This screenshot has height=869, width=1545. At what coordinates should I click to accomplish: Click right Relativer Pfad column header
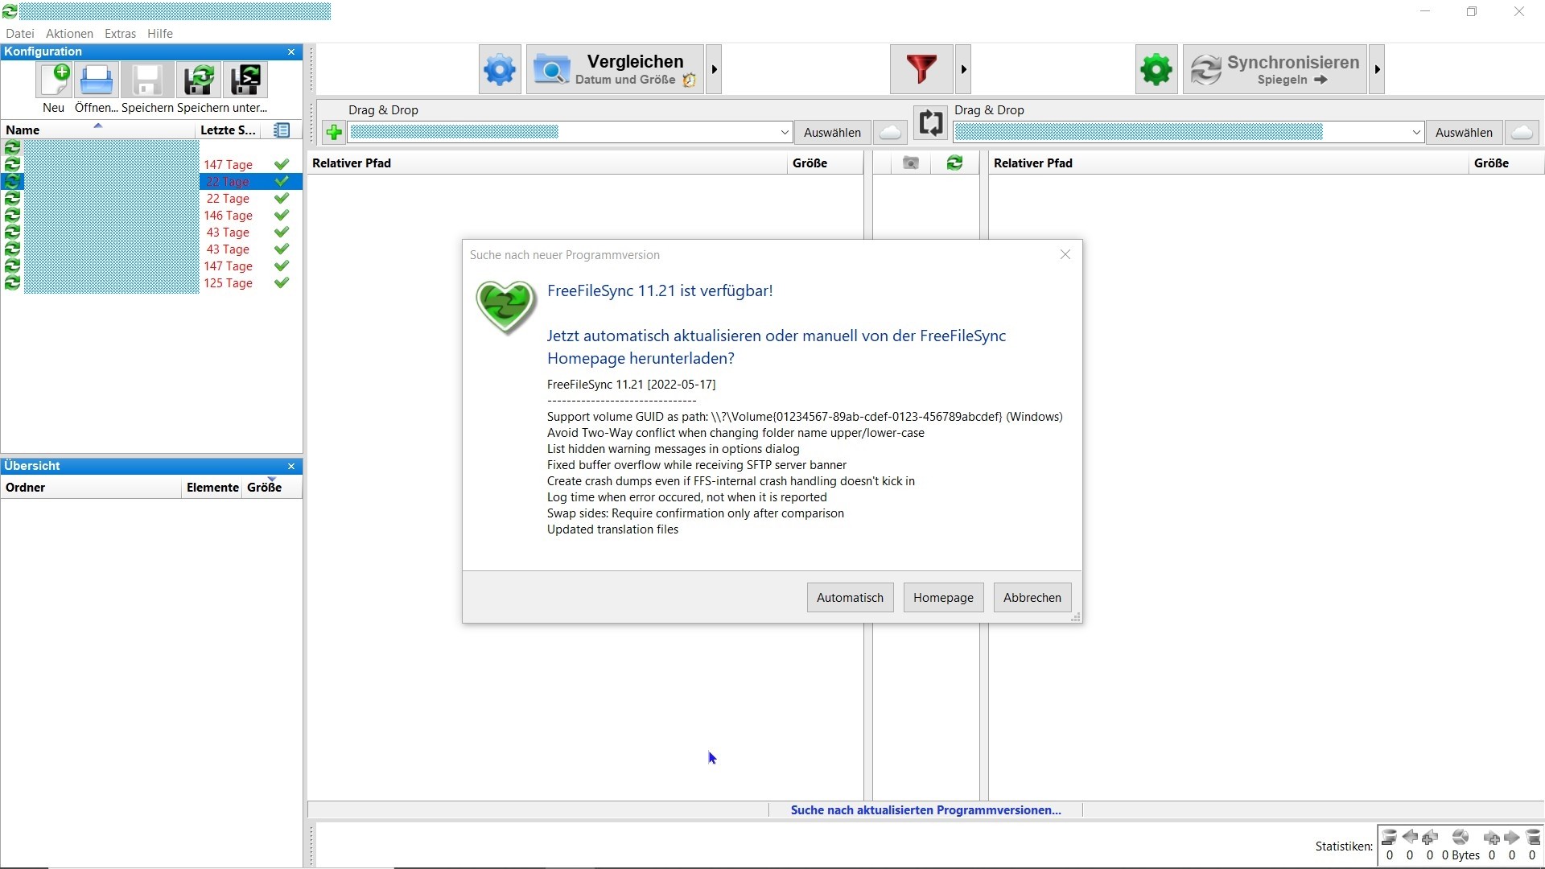[1229, 163]
